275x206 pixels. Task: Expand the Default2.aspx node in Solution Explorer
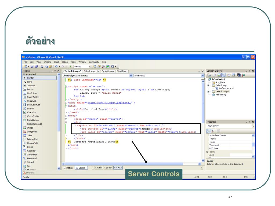pyautogui.click(x=208, y=92)
